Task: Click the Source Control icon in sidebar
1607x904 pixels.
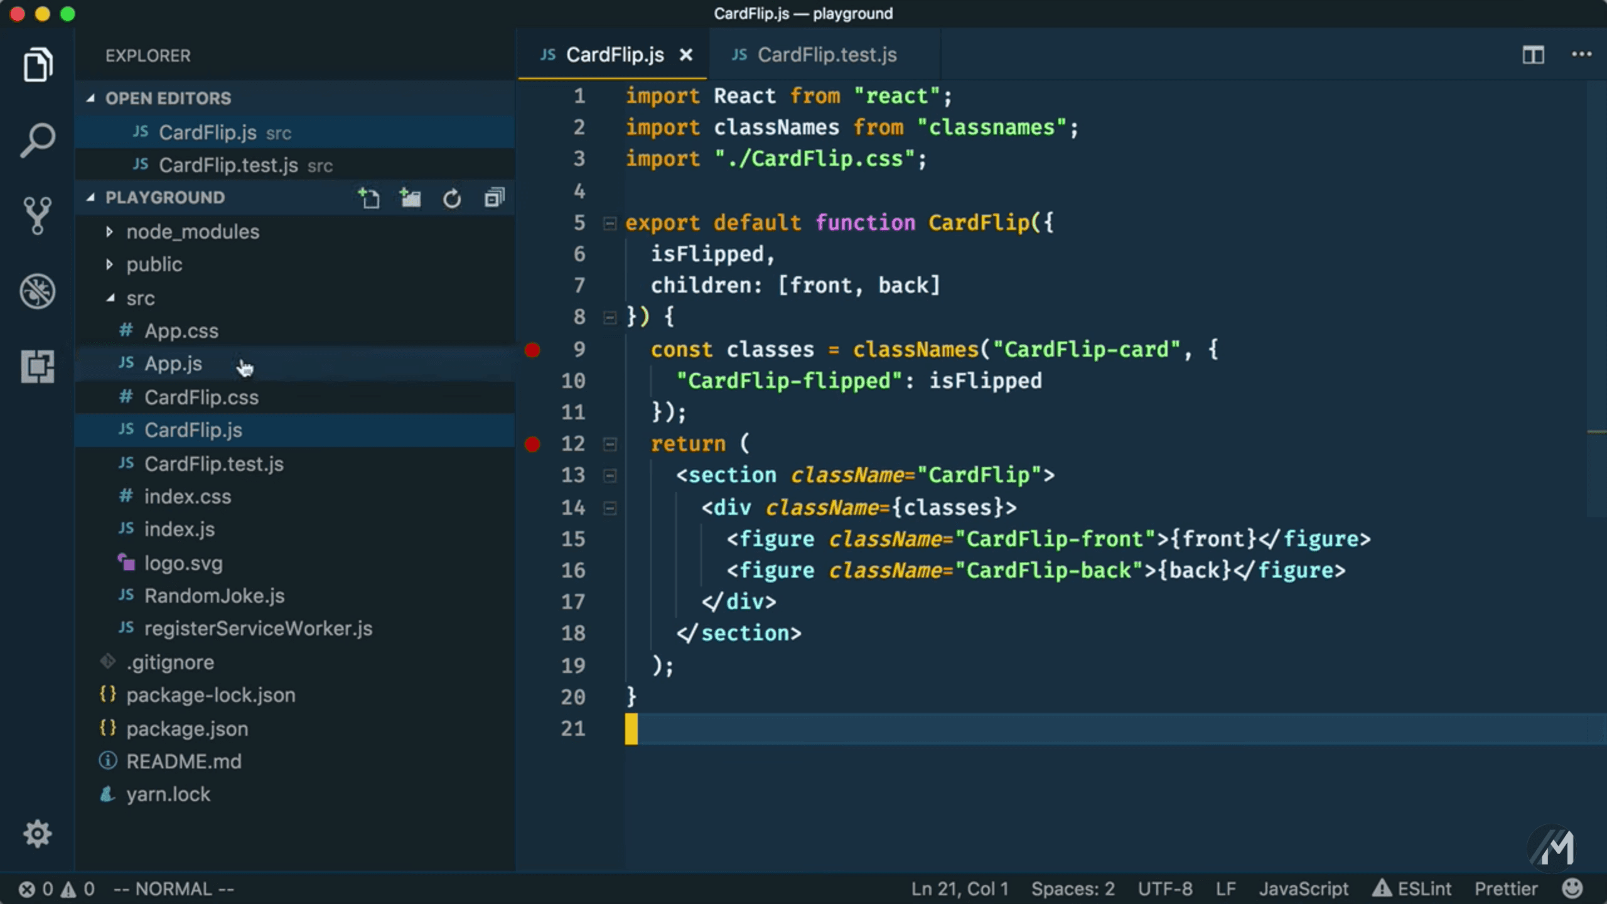Action: (38, 215)
